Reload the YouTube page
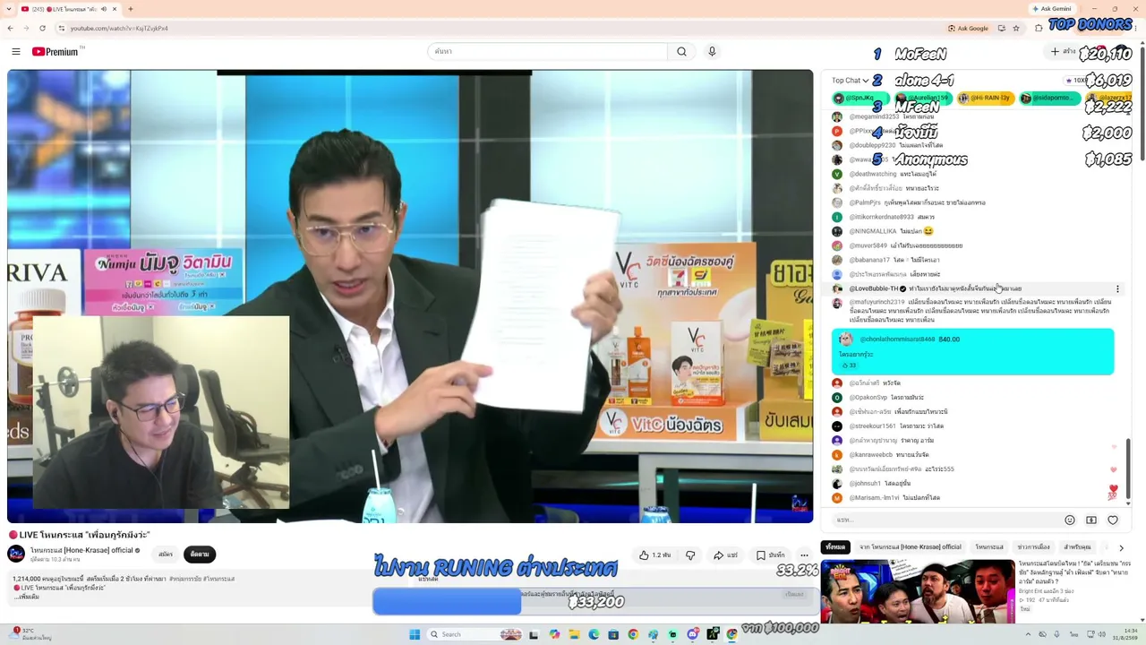The width and height of the screenshot is (1146, 645). (42, 28)
